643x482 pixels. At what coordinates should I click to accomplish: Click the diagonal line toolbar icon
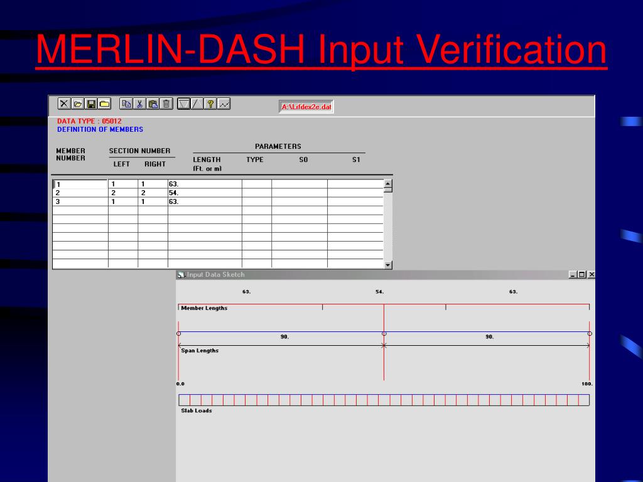[197, 104]
